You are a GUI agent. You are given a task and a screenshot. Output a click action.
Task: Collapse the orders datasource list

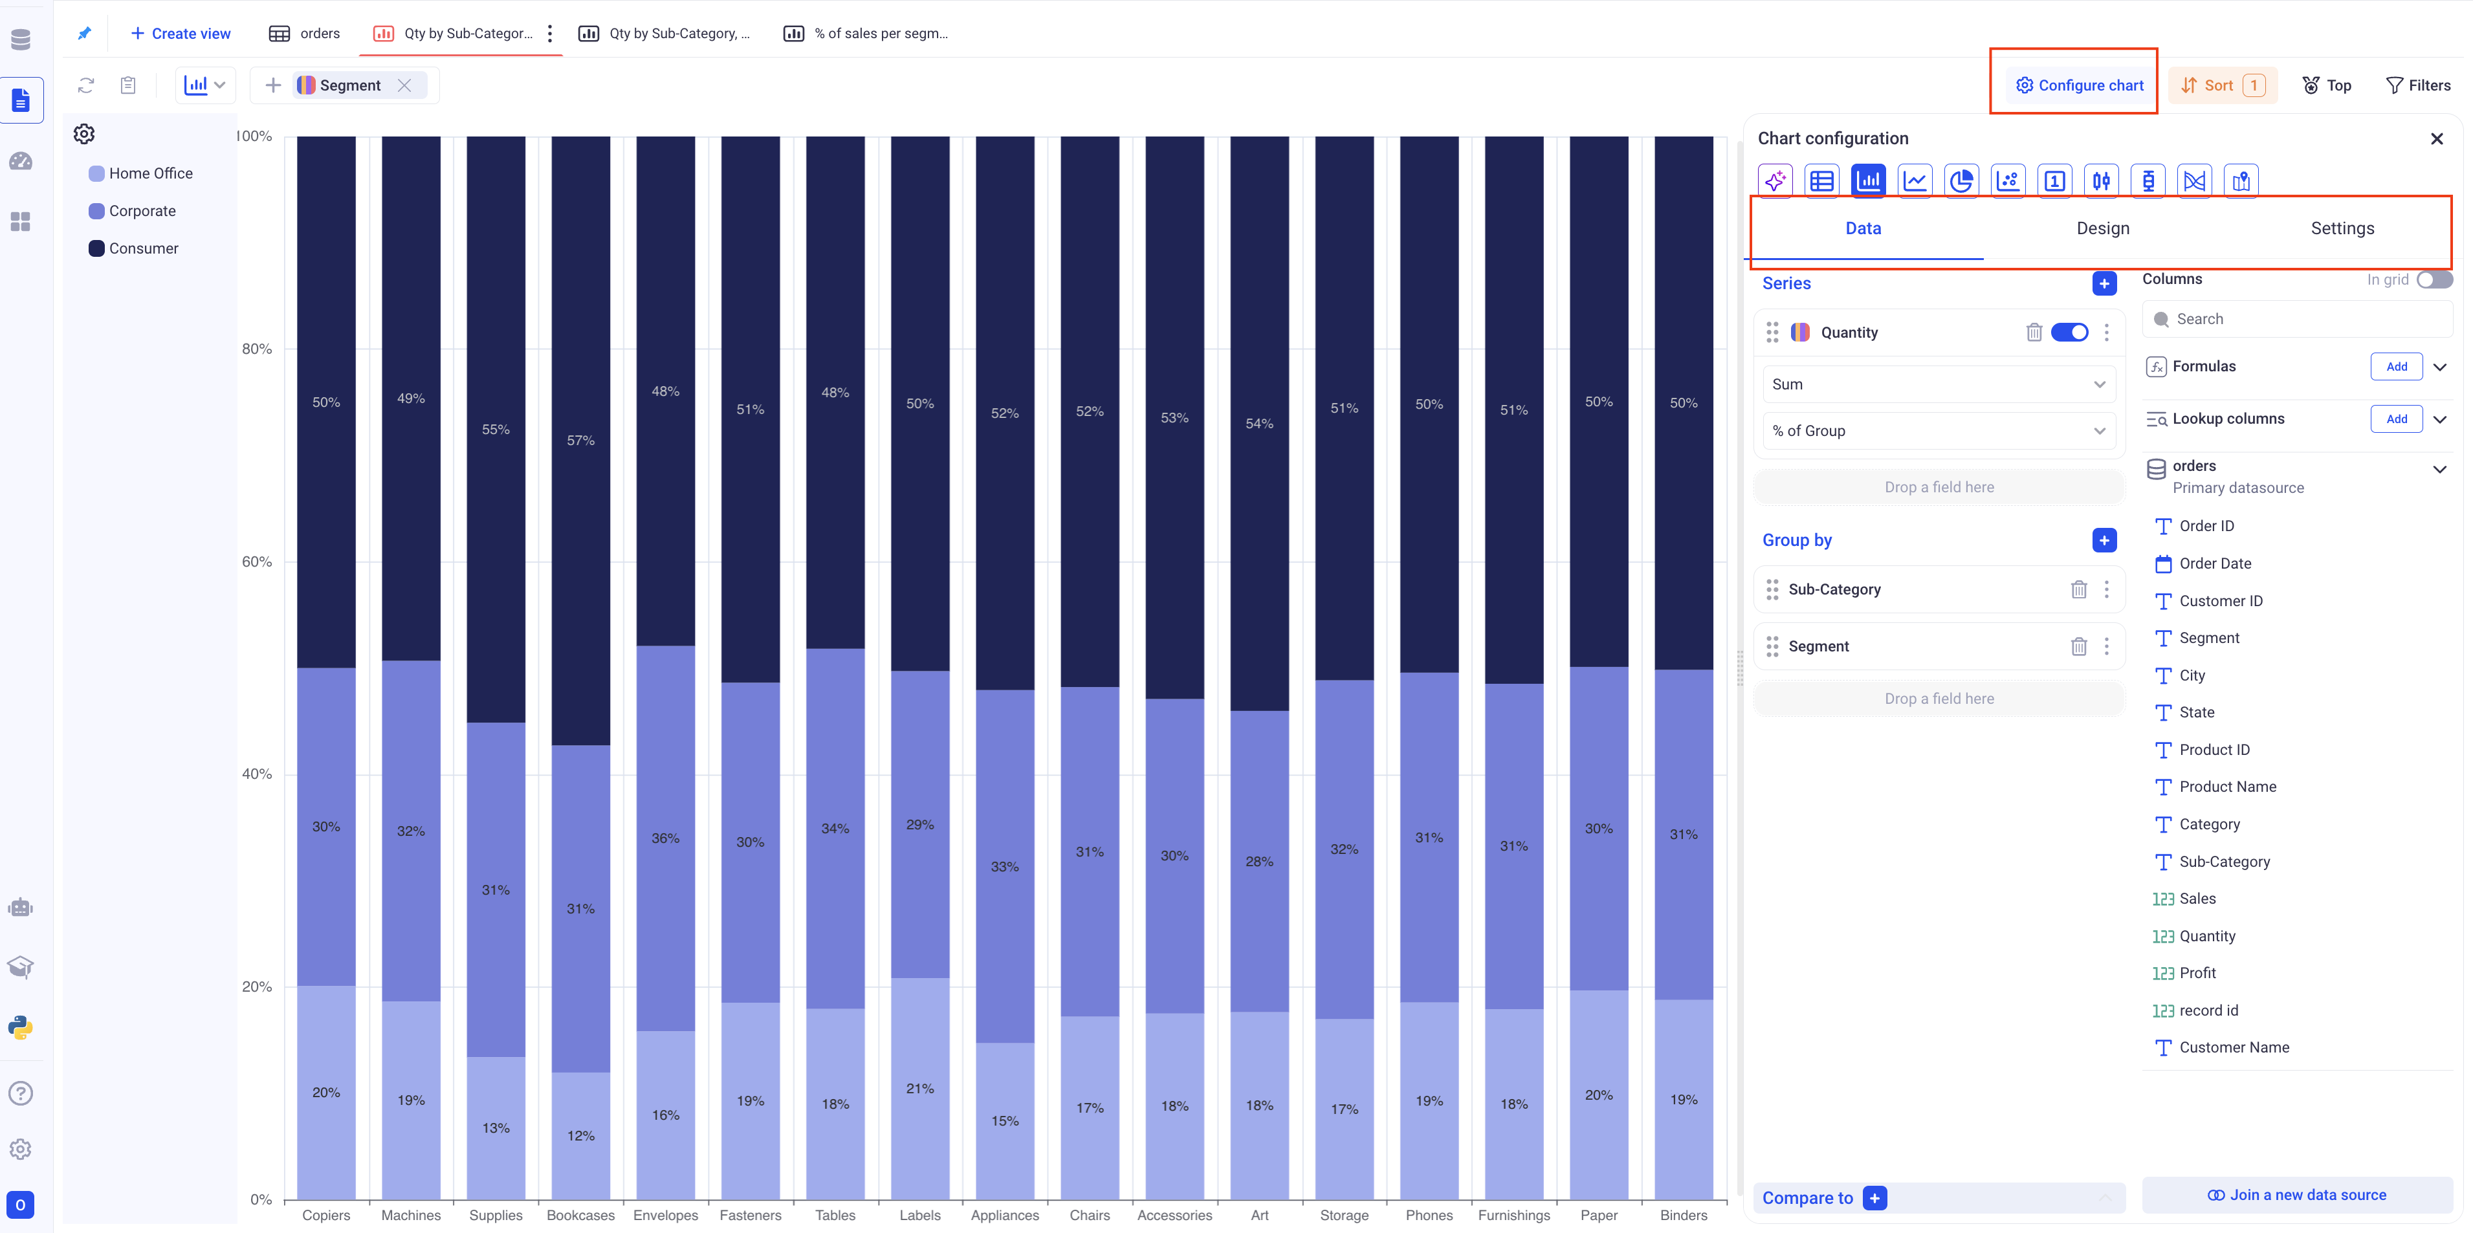click(2439, 469)
